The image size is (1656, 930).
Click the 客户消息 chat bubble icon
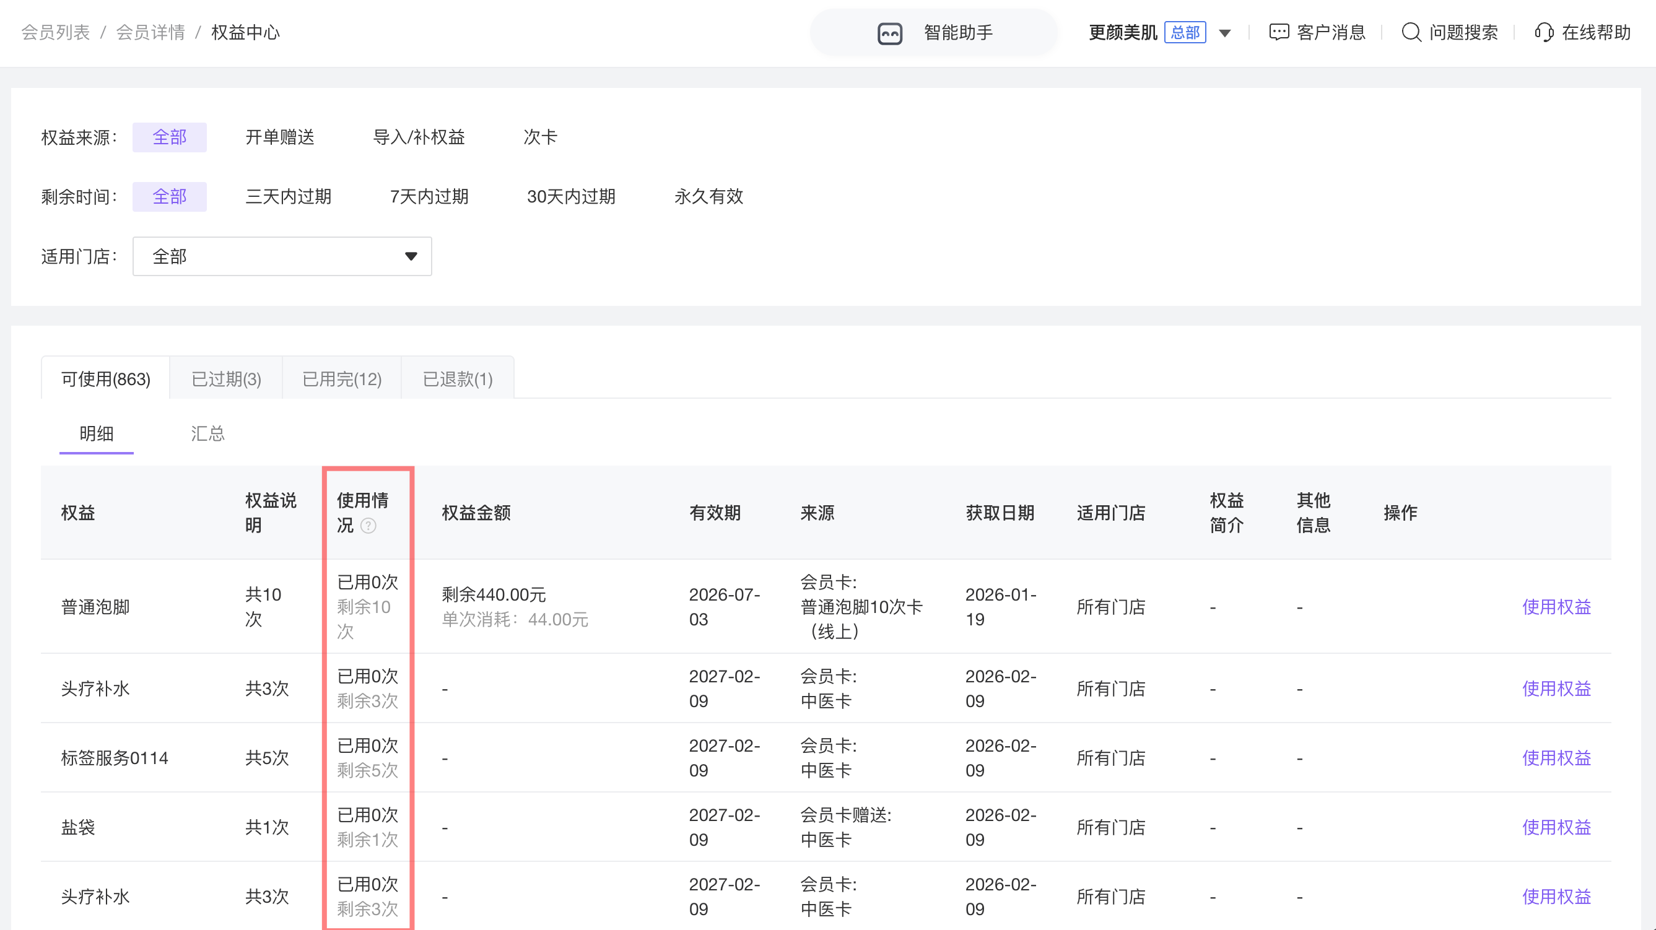(x=1278, y=32)
